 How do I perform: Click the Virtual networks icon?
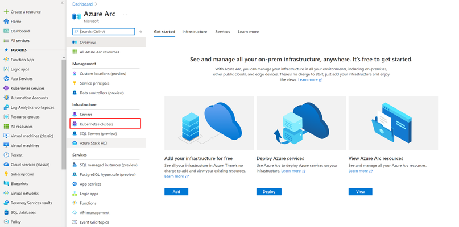6,193
